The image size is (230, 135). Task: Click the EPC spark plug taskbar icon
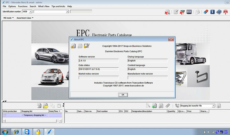[x=49, y=132]
